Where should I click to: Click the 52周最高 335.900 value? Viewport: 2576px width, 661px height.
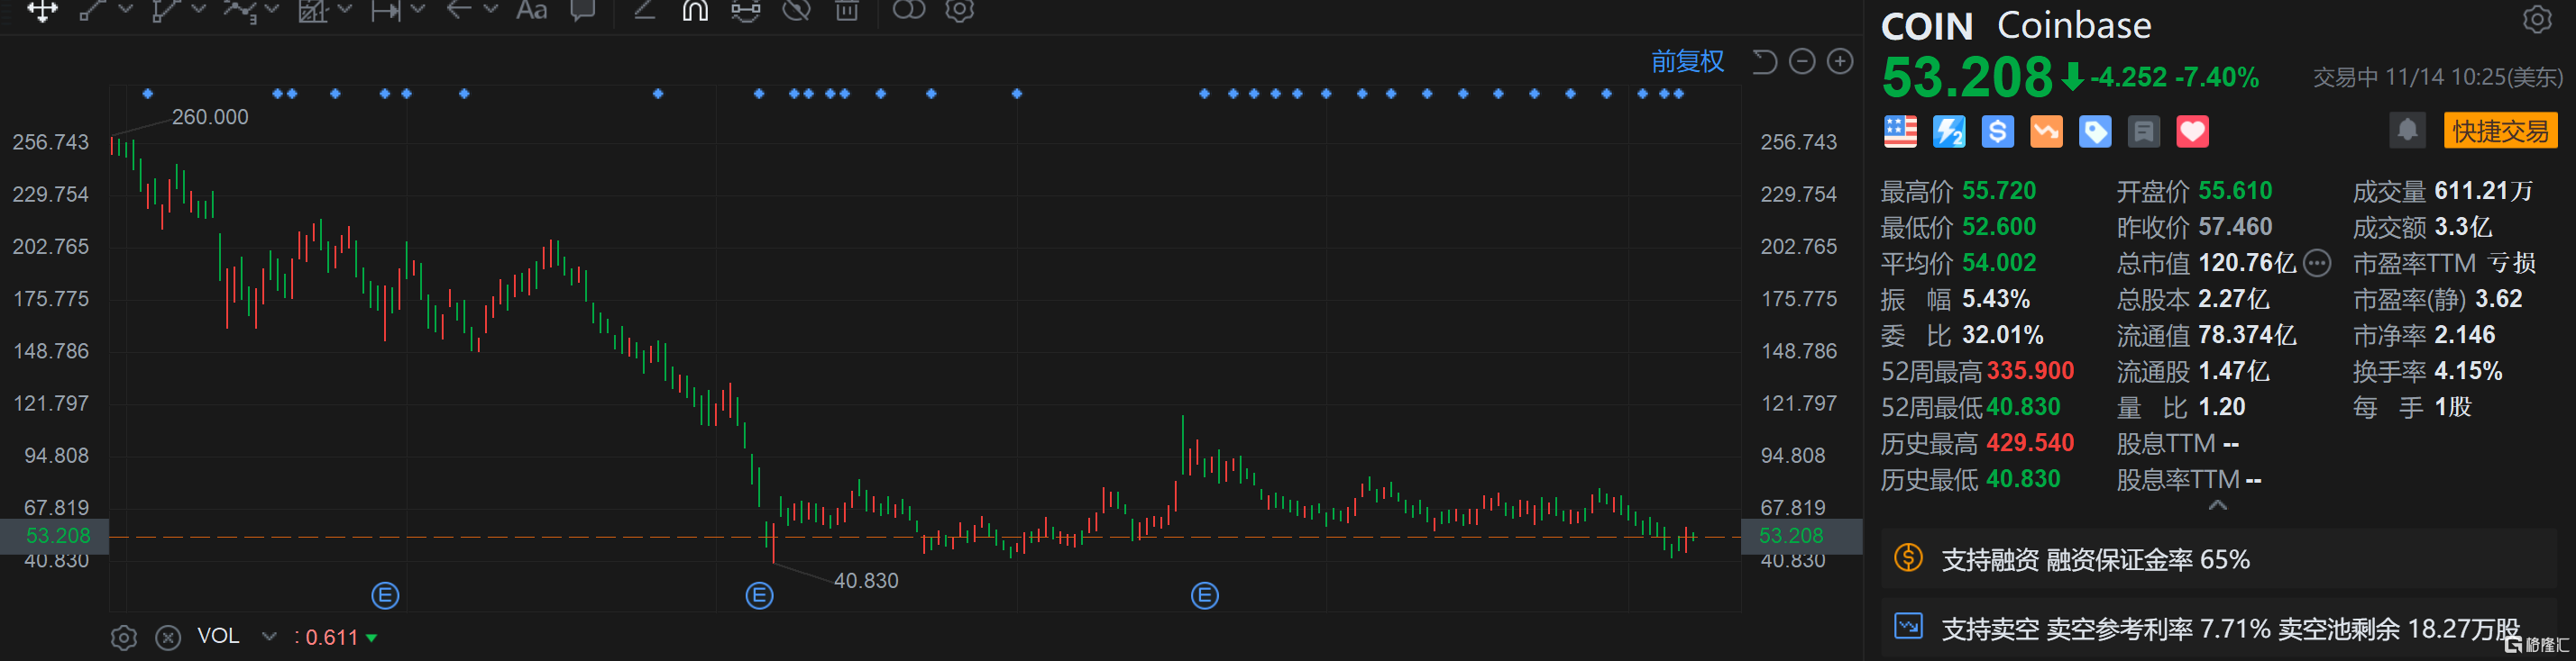point(2030,371)
